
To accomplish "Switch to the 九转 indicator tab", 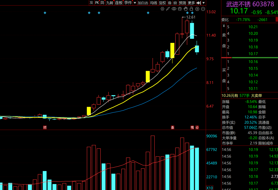I will pyautogui.click(x=110, y=3).
